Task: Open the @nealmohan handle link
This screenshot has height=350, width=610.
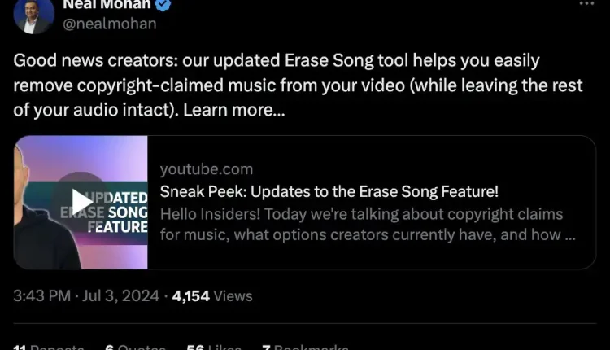Action: (110, 24)
